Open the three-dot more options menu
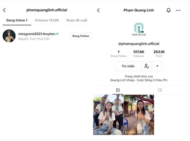 tap(178, 10)
